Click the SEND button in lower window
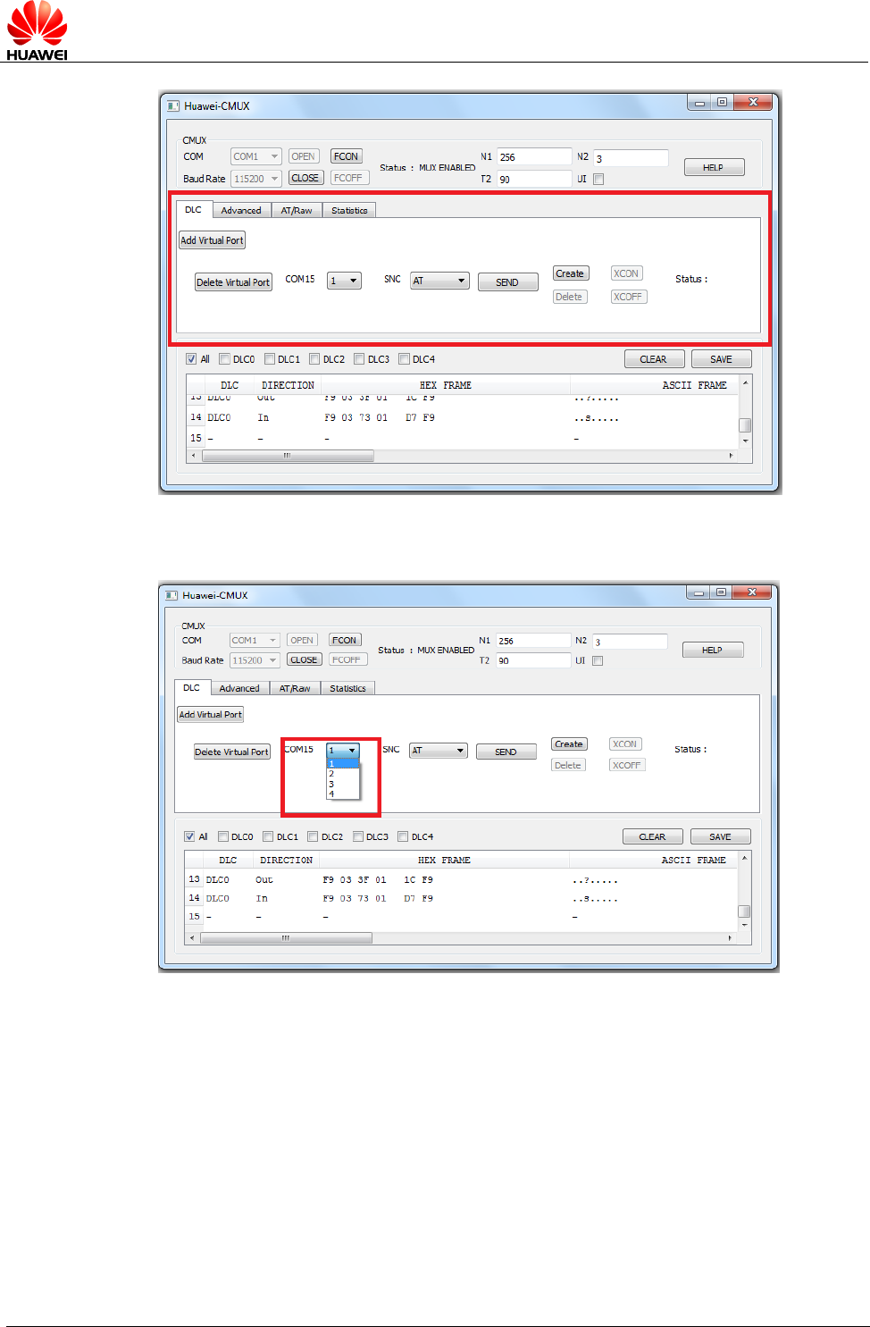The height and width of the screenshot is (1327, 870). tap(506, 752)
